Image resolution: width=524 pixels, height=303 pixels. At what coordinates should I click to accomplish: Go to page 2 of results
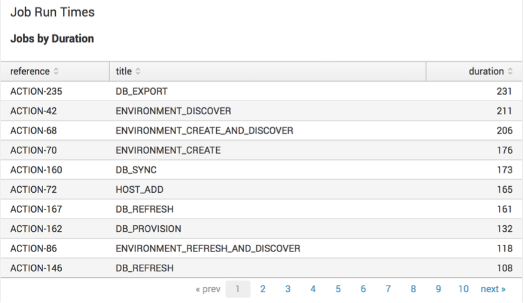click(263, 289)
